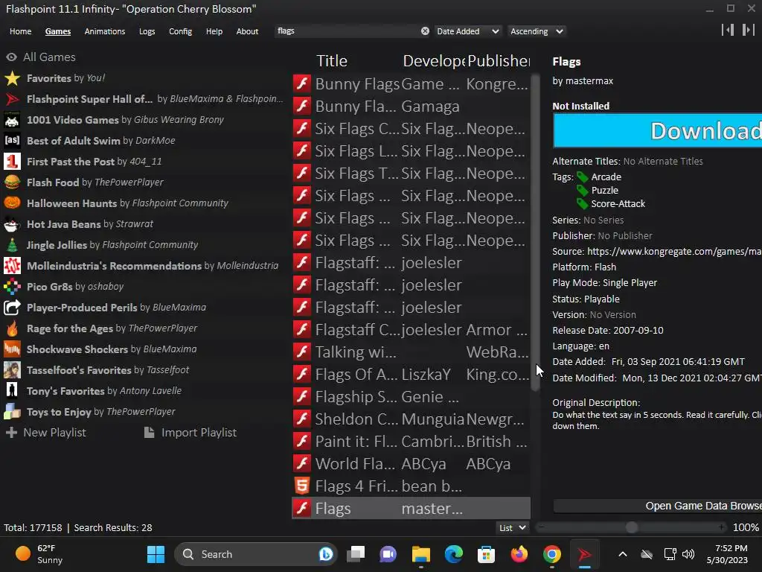
Task: Clear the search field with X icon
Action: (425, 31)
